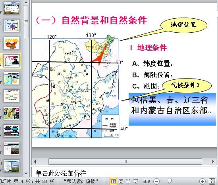218x185 pixels.
Task: Click the horizontal scrollbar thumb
Action: click(125, 162)
